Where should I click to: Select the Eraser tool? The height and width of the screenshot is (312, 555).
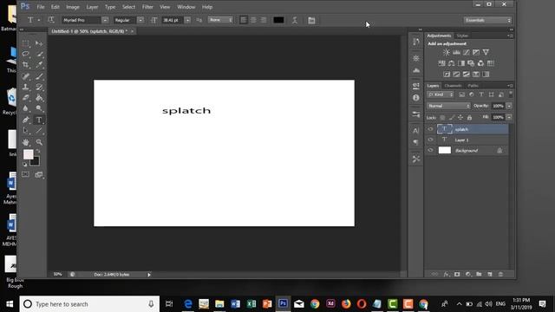25,98
